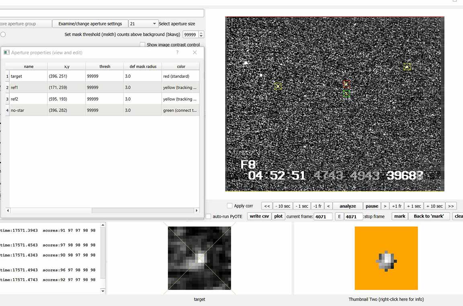Image resolution: width=463 pixels, height=306 pixels.
Task: Click the mask threshold value field 99999
Action: click(x=191, y=35)
